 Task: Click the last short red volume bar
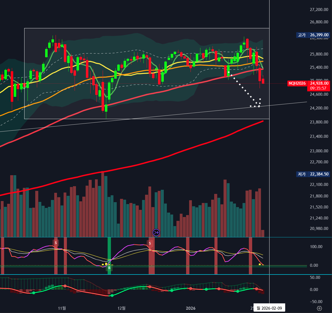coord(263,233)
